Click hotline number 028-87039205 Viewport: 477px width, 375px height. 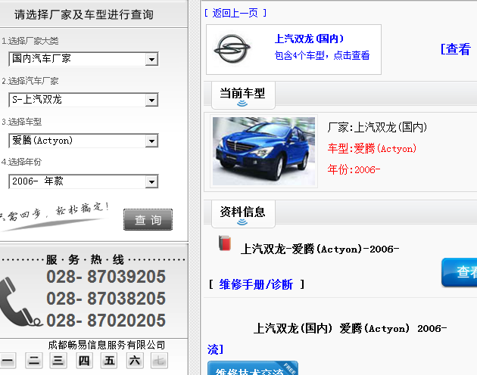106,277
